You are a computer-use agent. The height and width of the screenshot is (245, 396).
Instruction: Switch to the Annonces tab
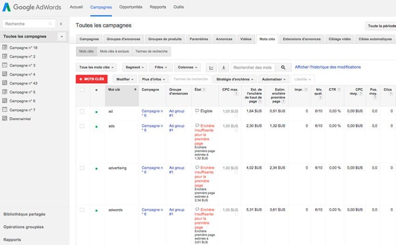coord(224,39)
